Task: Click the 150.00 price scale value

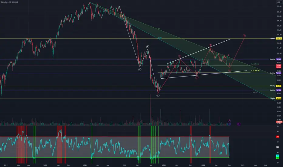Action: tap(279, 35)
